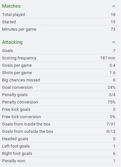
Task: Select the Free kick goals row
Action: [x=59, y=110]
